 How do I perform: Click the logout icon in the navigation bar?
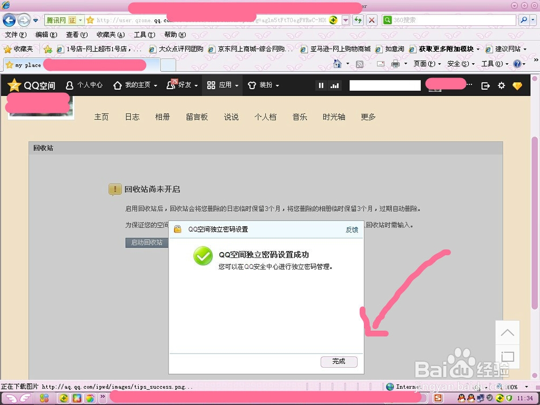tap(485, 85)
